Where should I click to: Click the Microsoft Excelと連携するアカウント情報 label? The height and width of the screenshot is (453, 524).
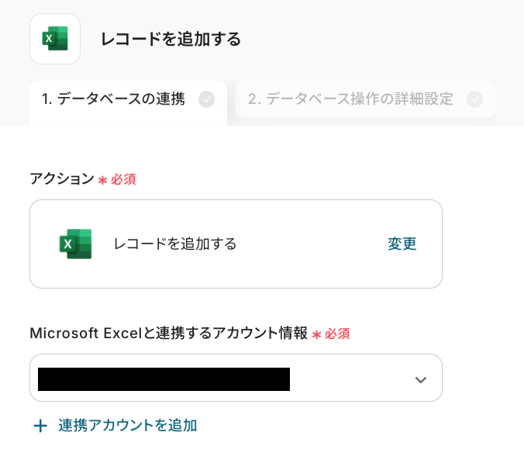point(168,334)
